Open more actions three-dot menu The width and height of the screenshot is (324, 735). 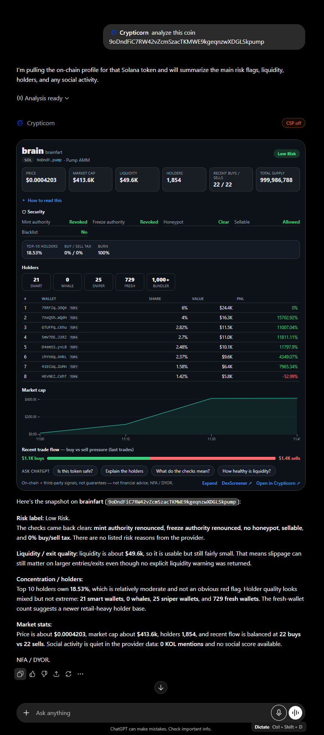pyautogui.click(x=80, y=674)
